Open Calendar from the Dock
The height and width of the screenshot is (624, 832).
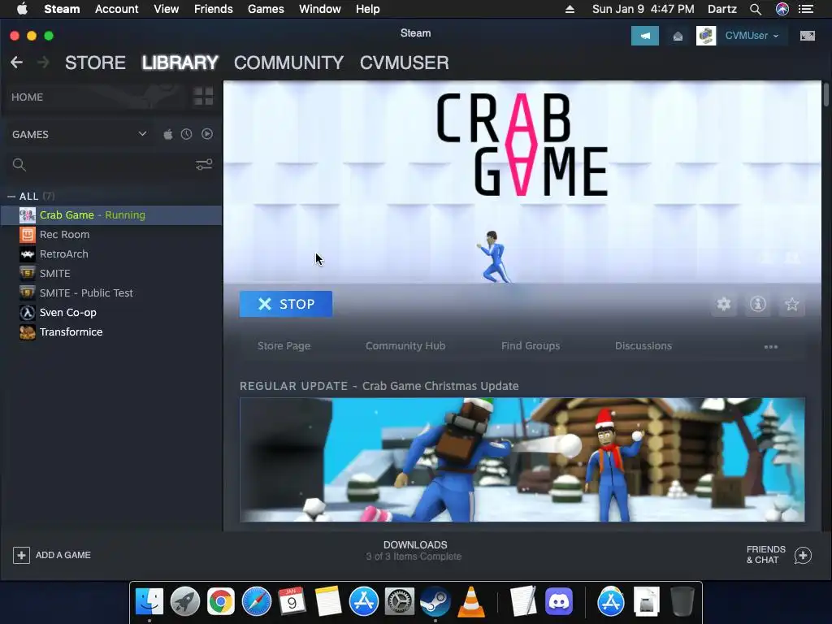point(292,601)
